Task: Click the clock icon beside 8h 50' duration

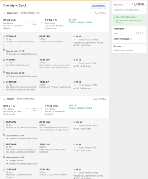Action: click(74, 82)
